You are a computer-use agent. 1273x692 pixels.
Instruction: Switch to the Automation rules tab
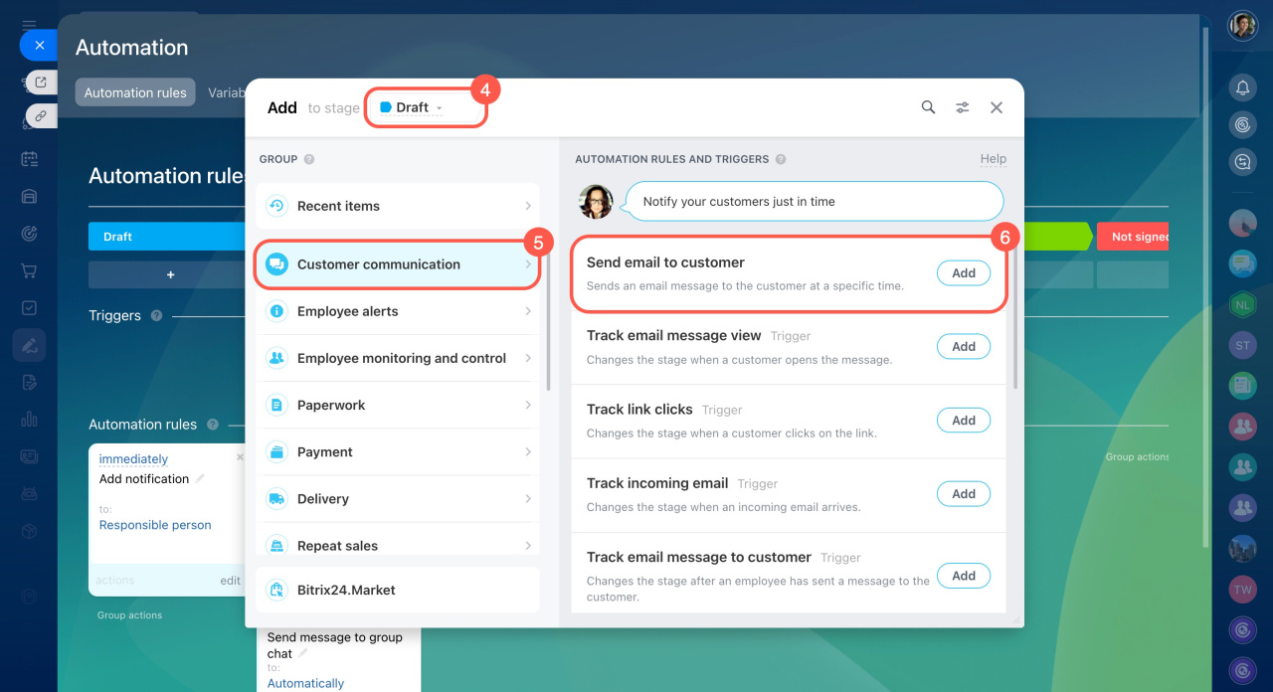click(x=135, y=92)
